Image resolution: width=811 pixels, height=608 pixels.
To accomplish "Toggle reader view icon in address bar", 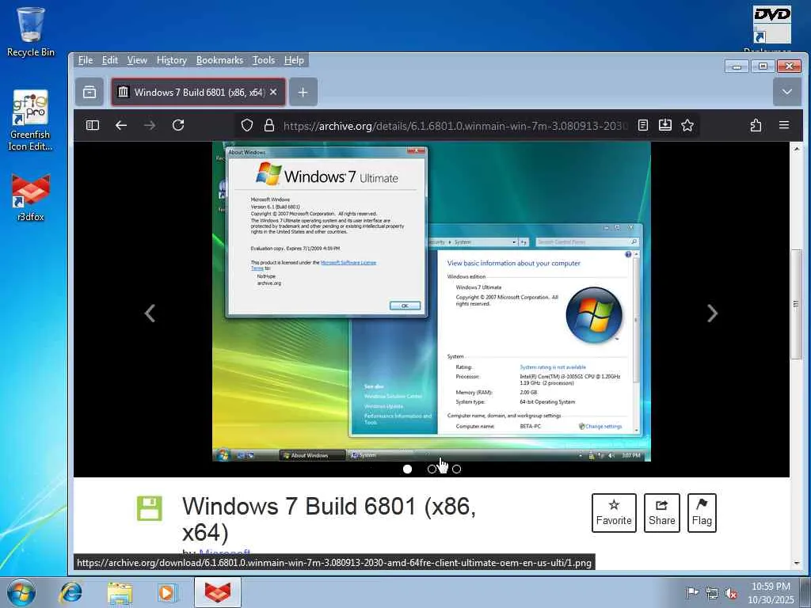I will 643,125.
